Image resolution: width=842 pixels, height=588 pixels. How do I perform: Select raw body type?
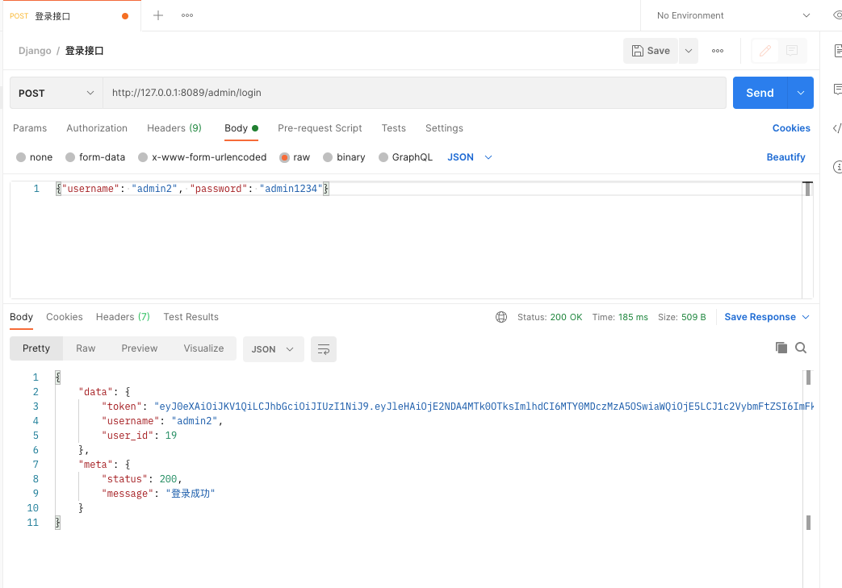coord(295,157)
